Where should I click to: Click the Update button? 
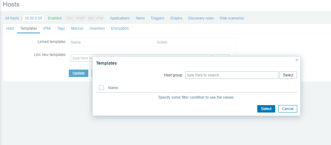pos(78,73)
